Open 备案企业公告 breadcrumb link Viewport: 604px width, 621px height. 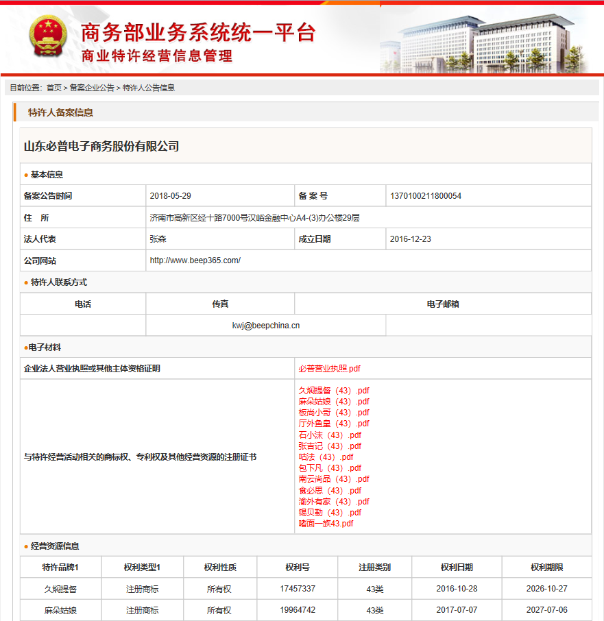tap(92, 88)
